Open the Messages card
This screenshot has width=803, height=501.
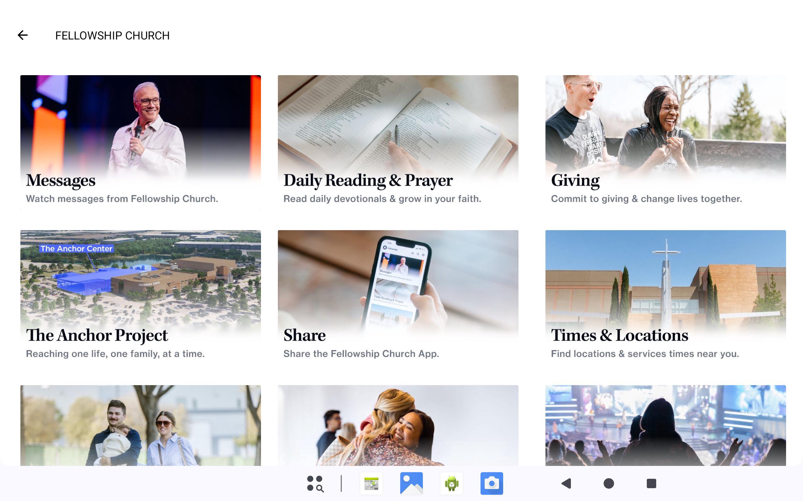tap(140, 142)
